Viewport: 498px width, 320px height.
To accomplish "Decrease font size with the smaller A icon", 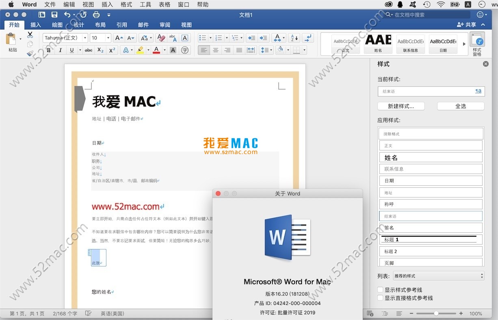I will pos(131,38).
